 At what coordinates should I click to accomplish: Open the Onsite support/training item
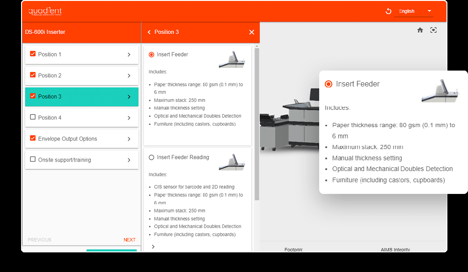(x=82, y=160)
